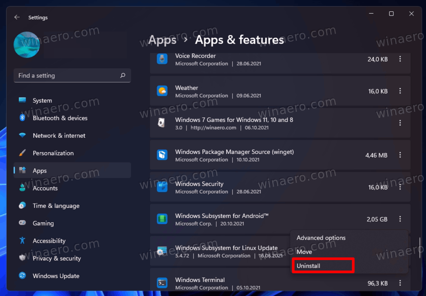
Task: Select the Windows Terminal entry name
Action: click(200, 280)
